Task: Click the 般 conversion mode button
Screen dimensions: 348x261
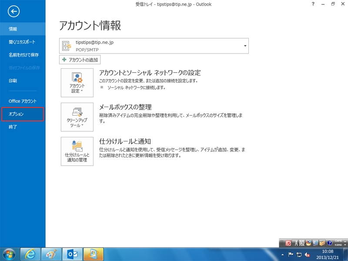Action: (x=301, y=243)
